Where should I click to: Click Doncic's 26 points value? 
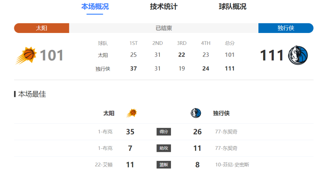tap(197, 132)
